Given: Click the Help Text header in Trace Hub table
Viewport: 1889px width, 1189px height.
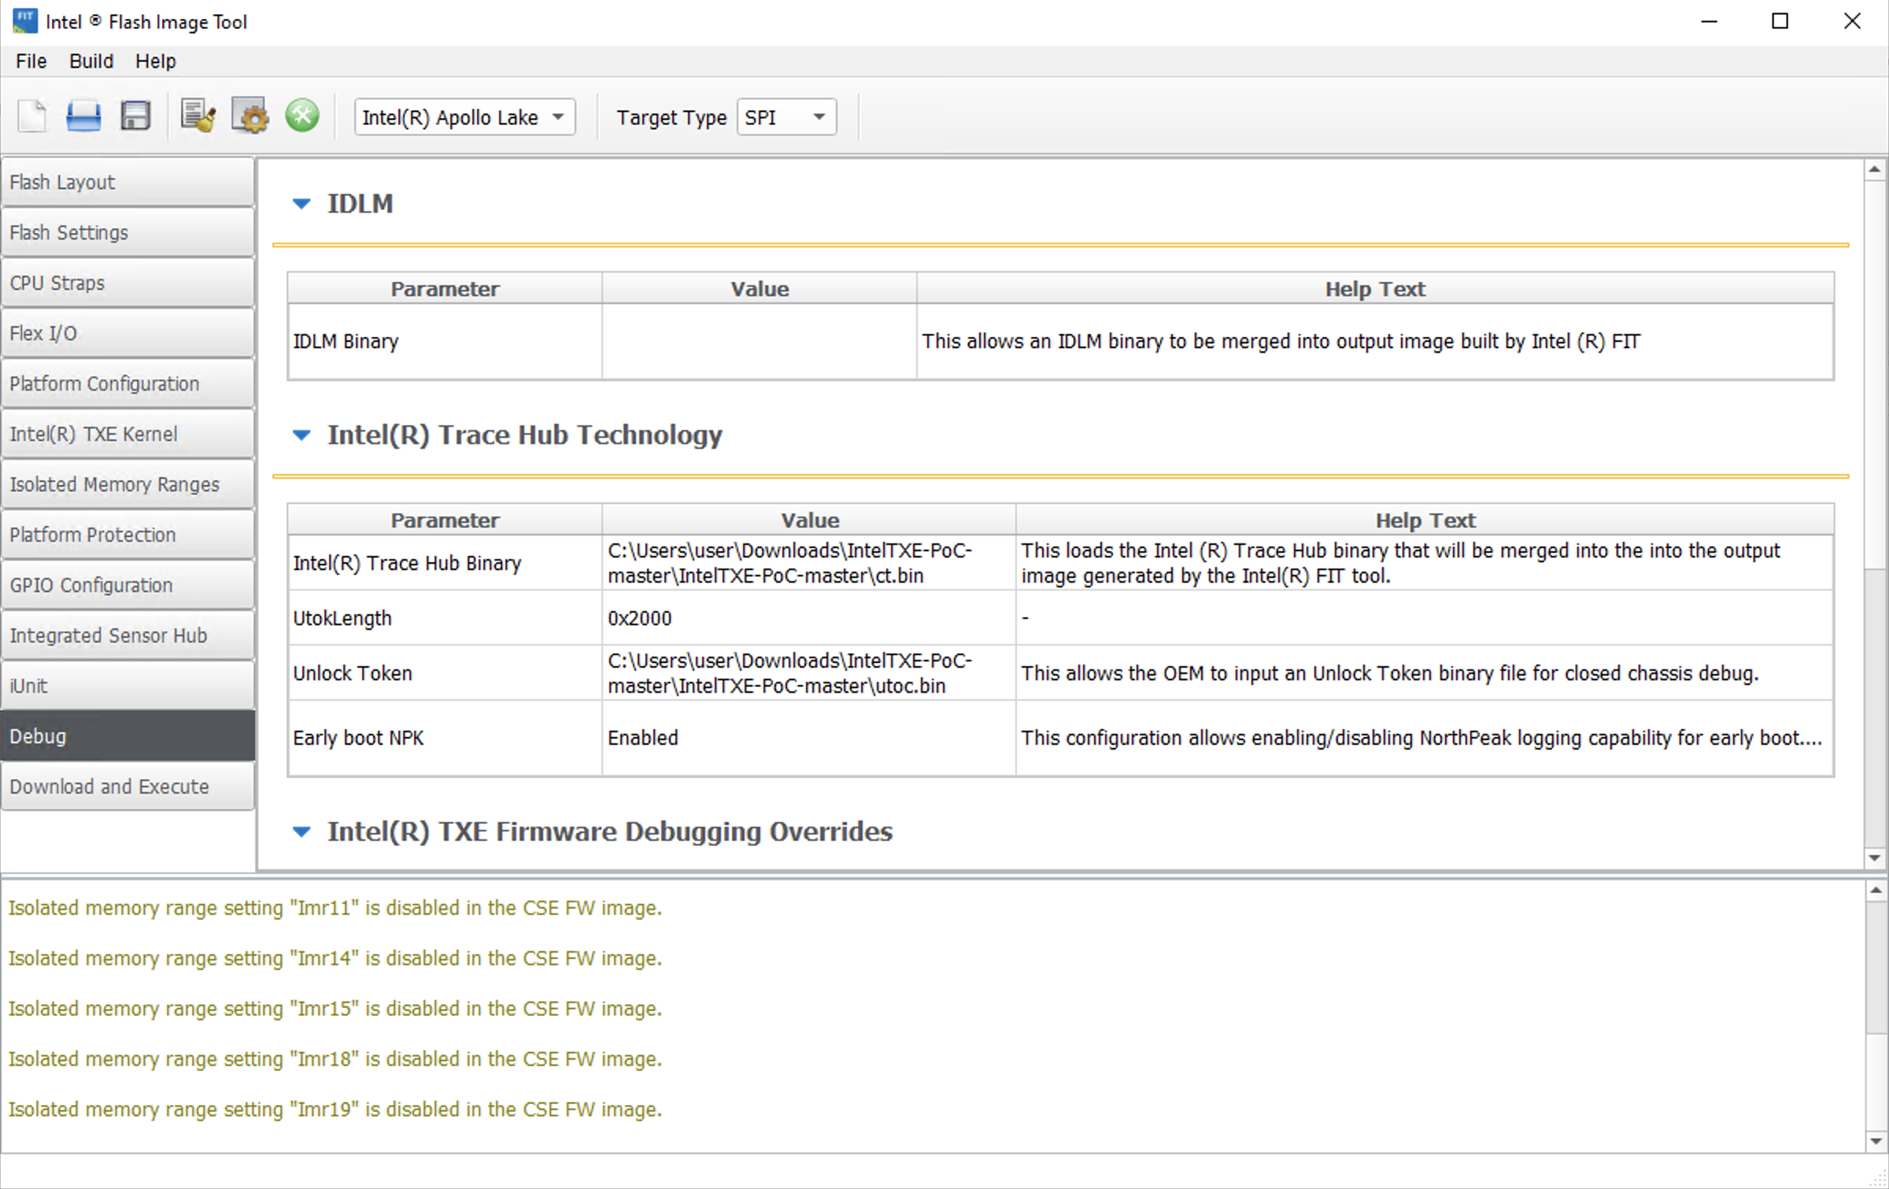Looking at the screenshot, I should coord(1425,520).
